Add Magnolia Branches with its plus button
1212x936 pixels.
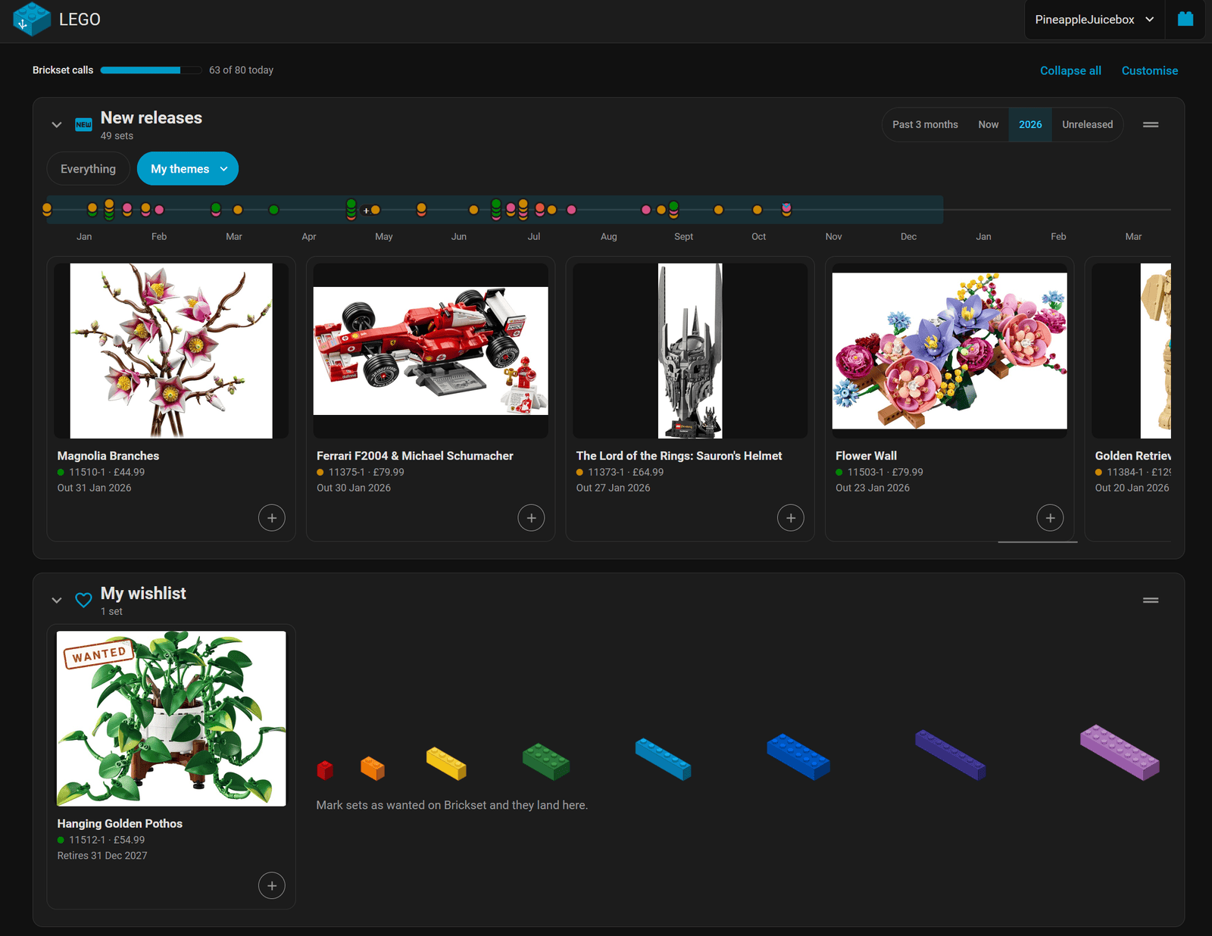pos(272,518)
